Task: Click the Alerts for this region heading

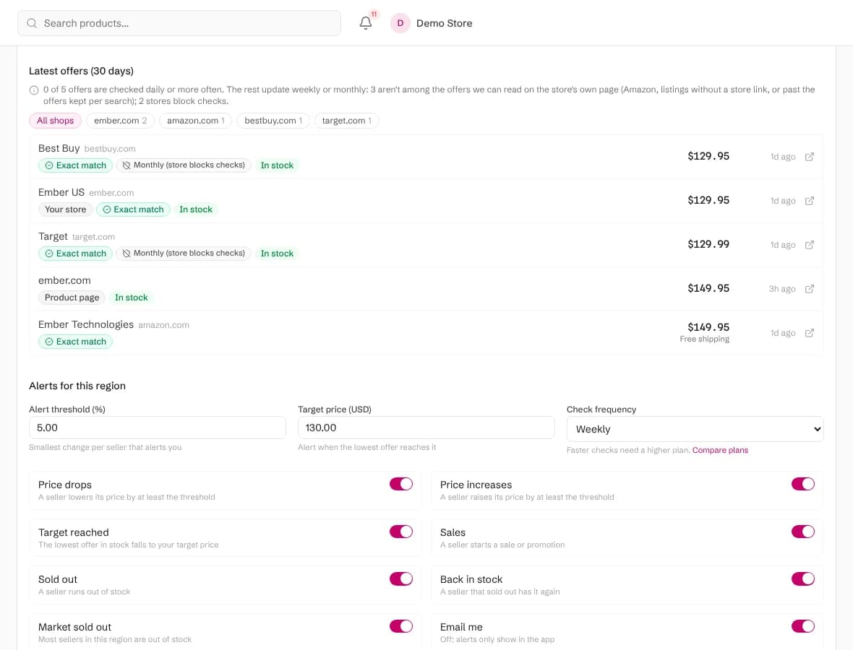Action: pyautogui.click(x=77, y=386)
